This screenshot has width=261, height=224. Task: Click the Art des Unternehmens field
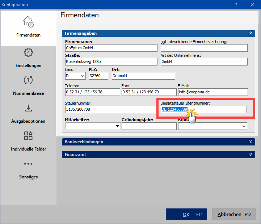[x=204, y=62]
